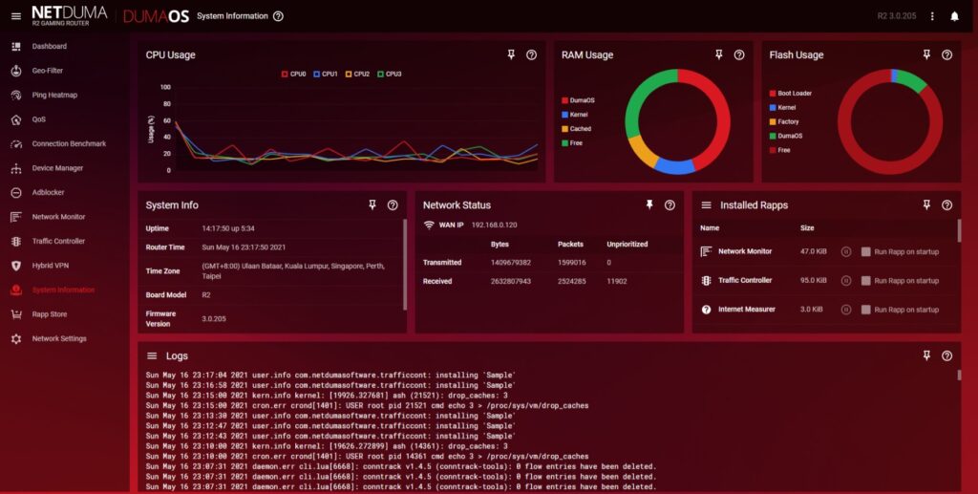Click the R2 3.0.205 version label in header

pyautogui.click(x=897, y=16)
